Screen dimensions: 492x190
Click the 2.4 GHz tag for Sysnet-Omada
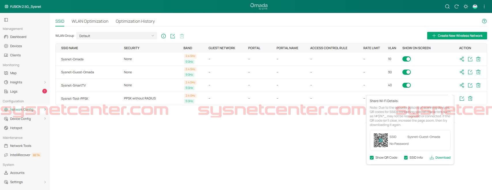(190, 56)
